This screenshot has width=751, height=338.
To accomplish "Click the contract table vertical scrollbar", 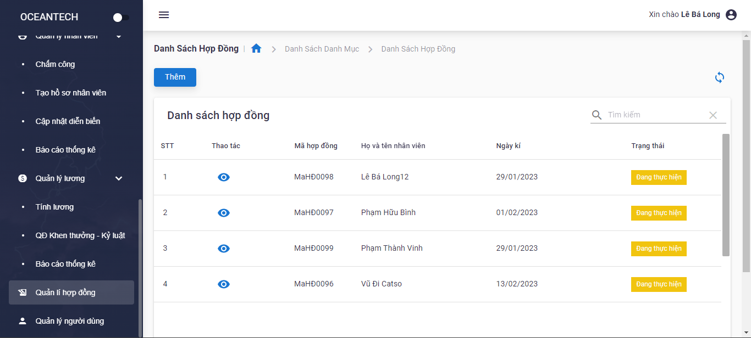I will tap(726, 195).
